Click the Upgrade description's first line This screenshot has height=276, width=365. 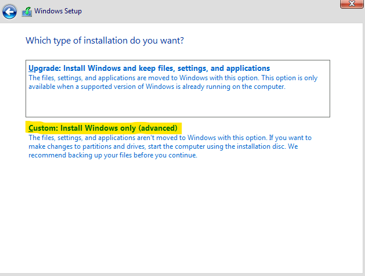click(173, 78)
